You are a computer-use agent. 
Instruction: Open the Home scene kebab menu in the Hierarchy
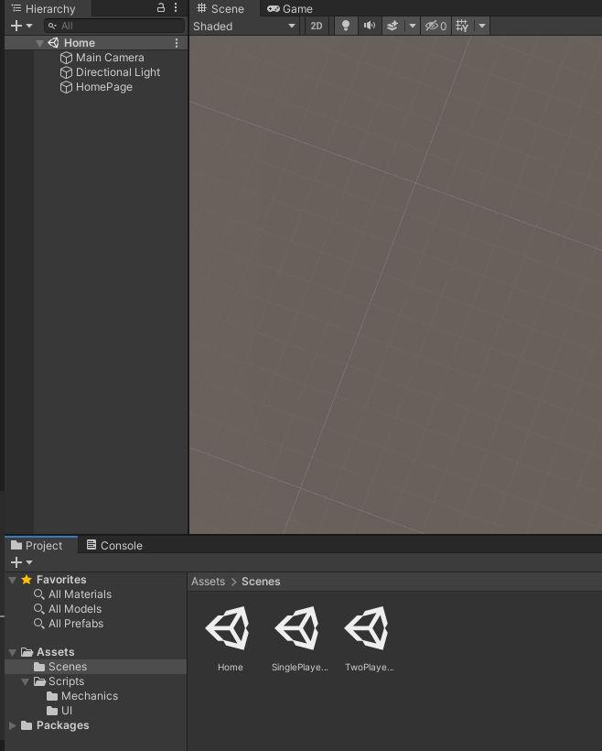tap(177, 43)
